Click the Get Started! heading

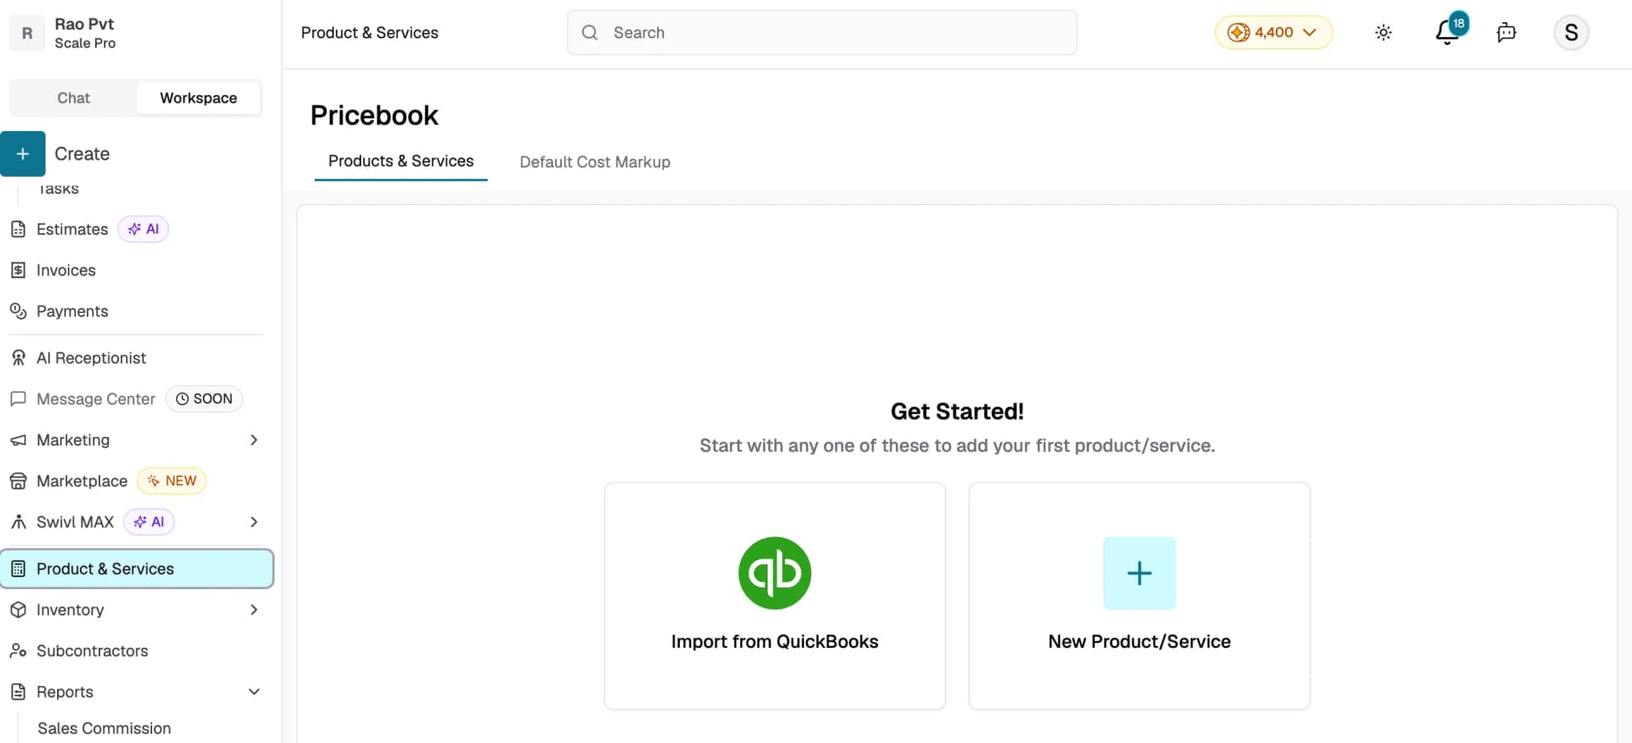[957, 411]
